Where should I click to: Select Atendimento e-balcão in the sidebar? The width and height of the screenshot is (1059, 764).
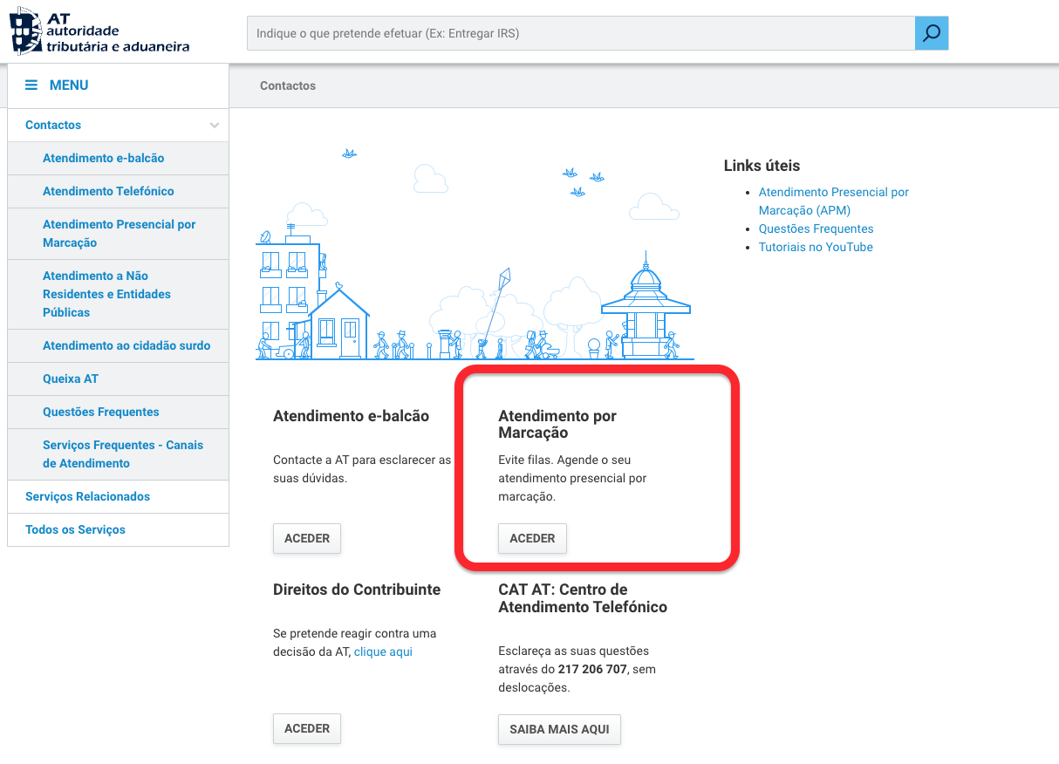(105, 158)
